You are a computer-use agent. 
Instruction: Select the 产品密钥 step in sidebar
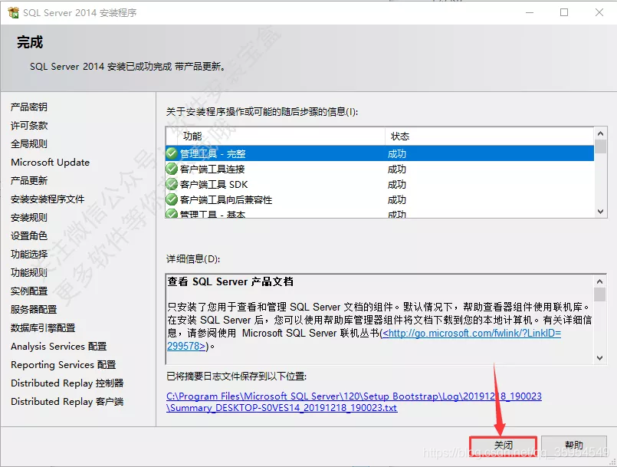click(29, 107)
